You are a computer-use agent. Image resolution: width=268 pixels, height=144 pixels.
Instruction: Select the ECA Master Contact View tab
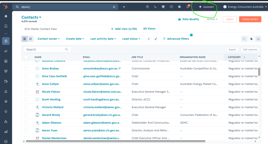(x=65, y=29)
